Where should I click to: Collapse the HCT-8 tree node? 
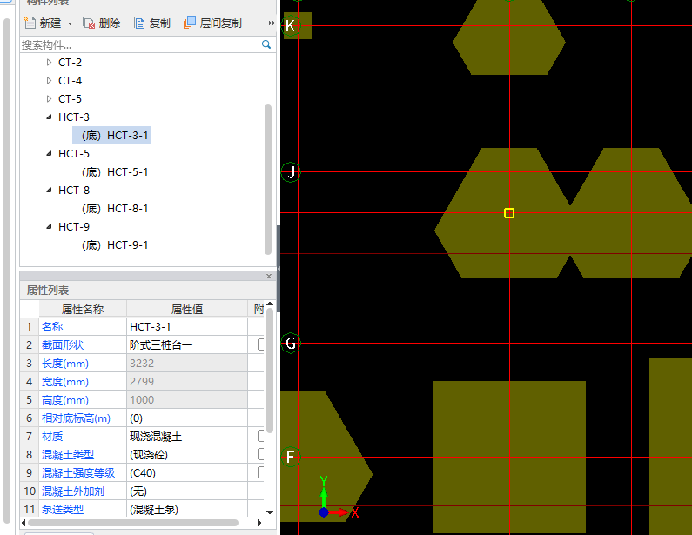click(49, 191)
